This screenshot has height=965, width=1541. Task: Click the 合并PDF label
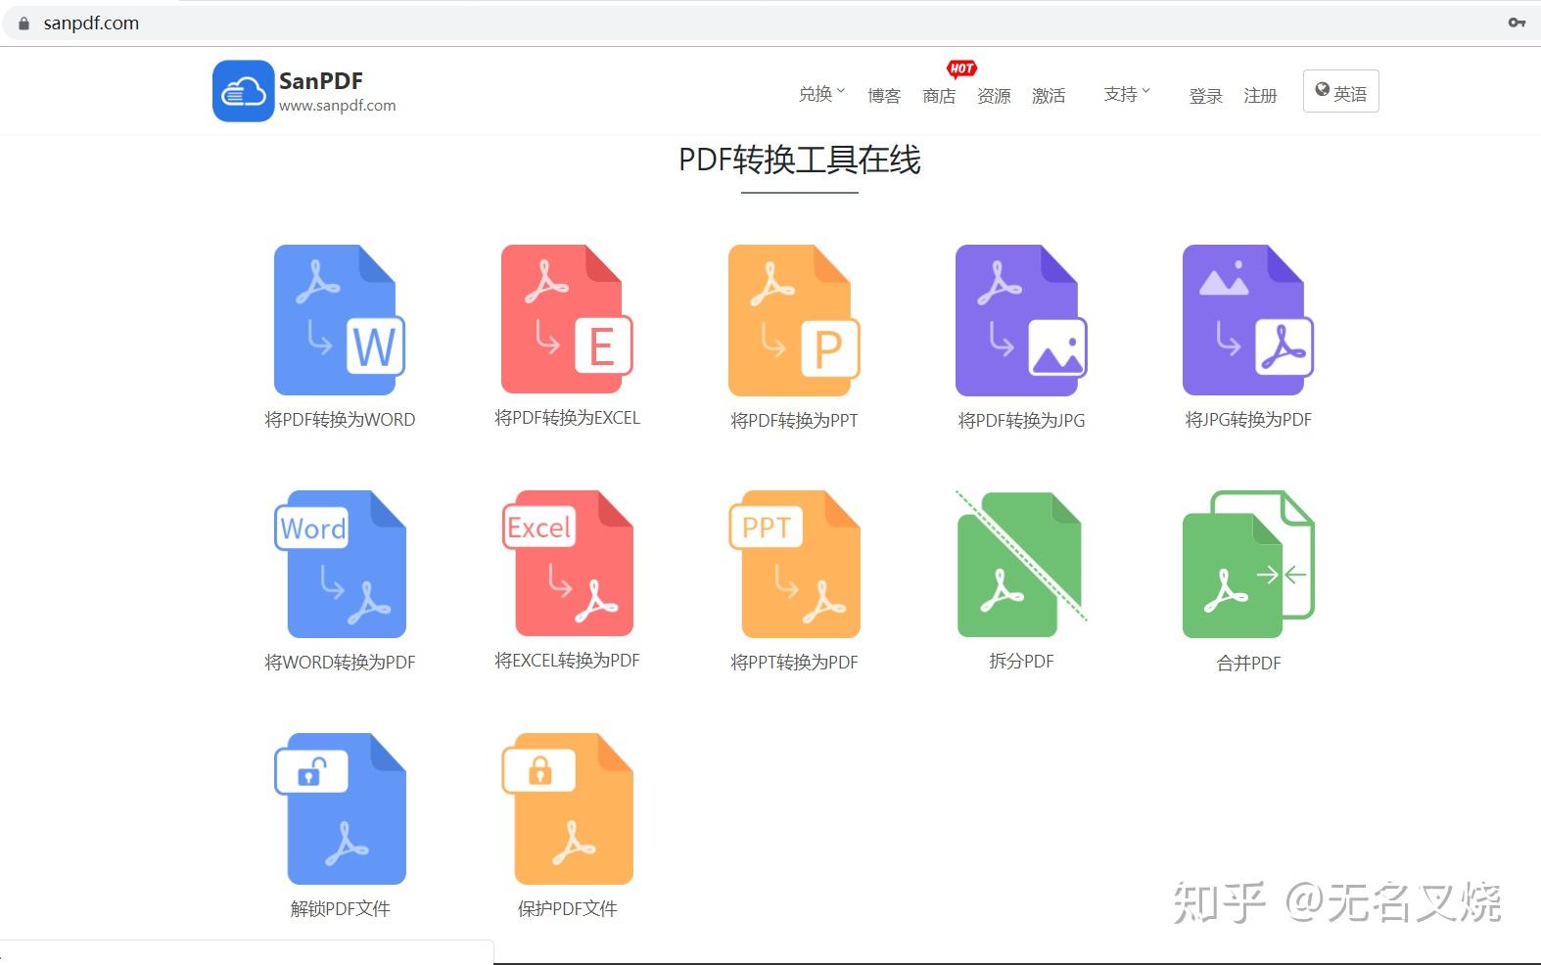pos(1248,663)
